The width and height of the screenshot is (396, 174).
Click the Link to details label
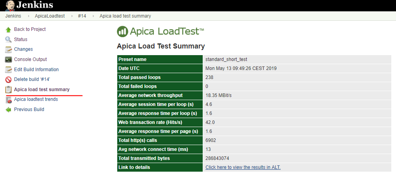pyautogui.click(x=134, y=167)
